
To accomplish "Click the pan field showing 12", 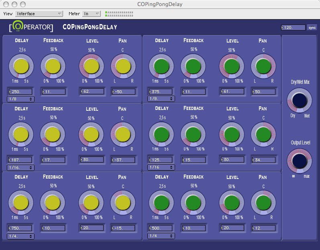I will pyautogui.click(x=264, y=228).
